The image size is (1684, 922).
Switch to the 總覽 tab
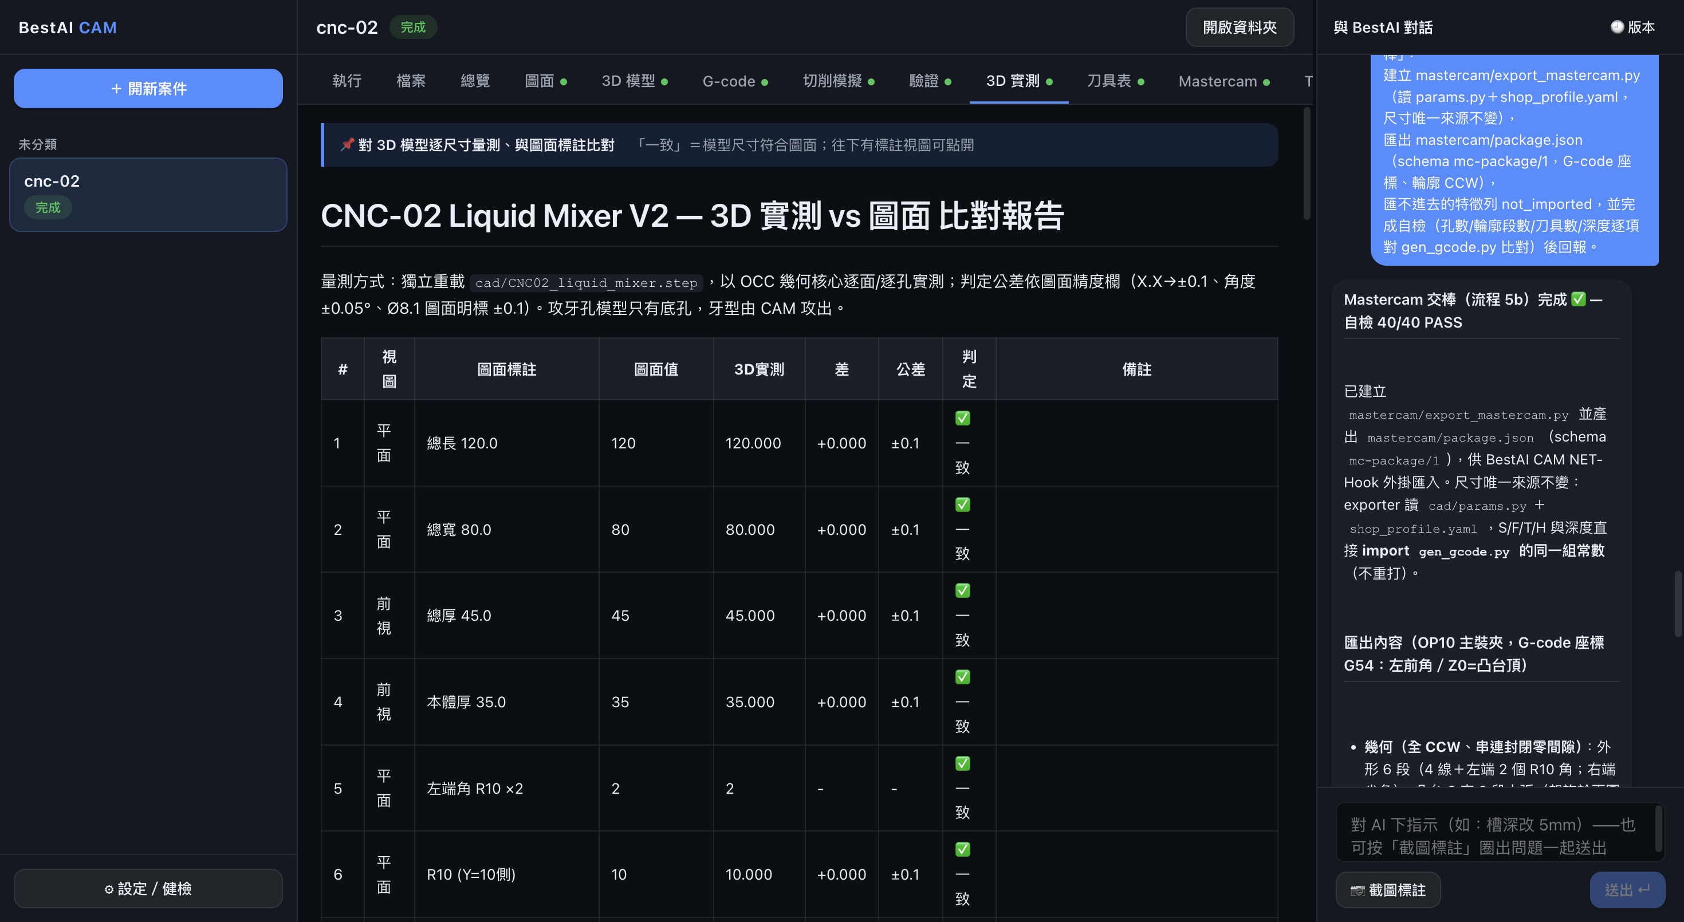475,81
